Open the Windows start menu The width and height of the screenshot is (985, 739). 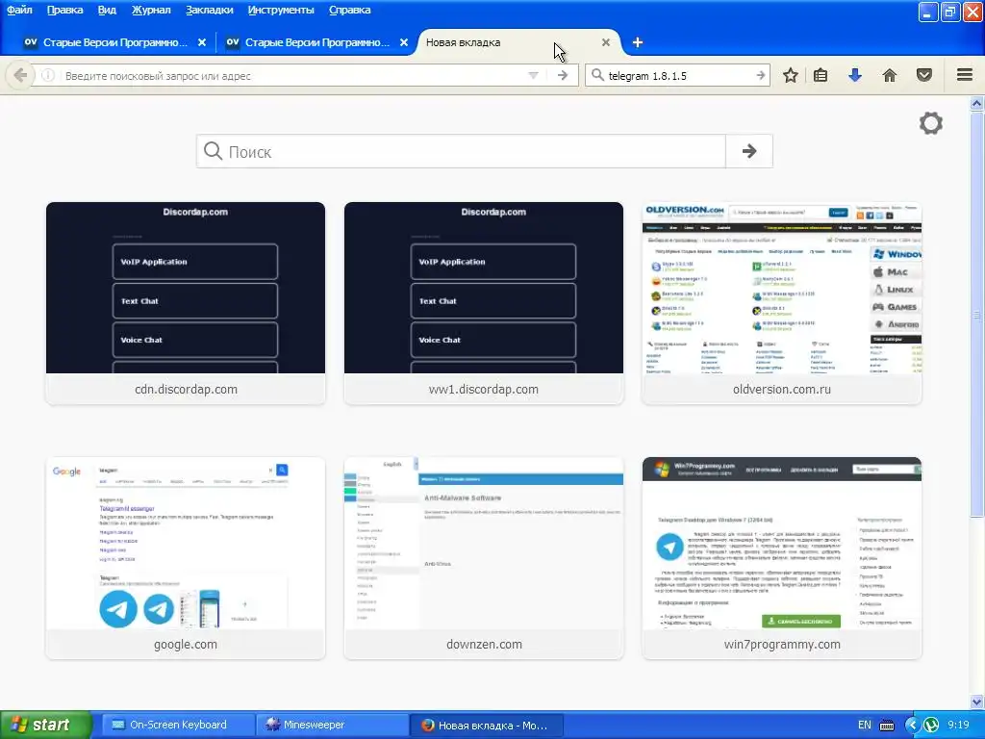(46, 725)
